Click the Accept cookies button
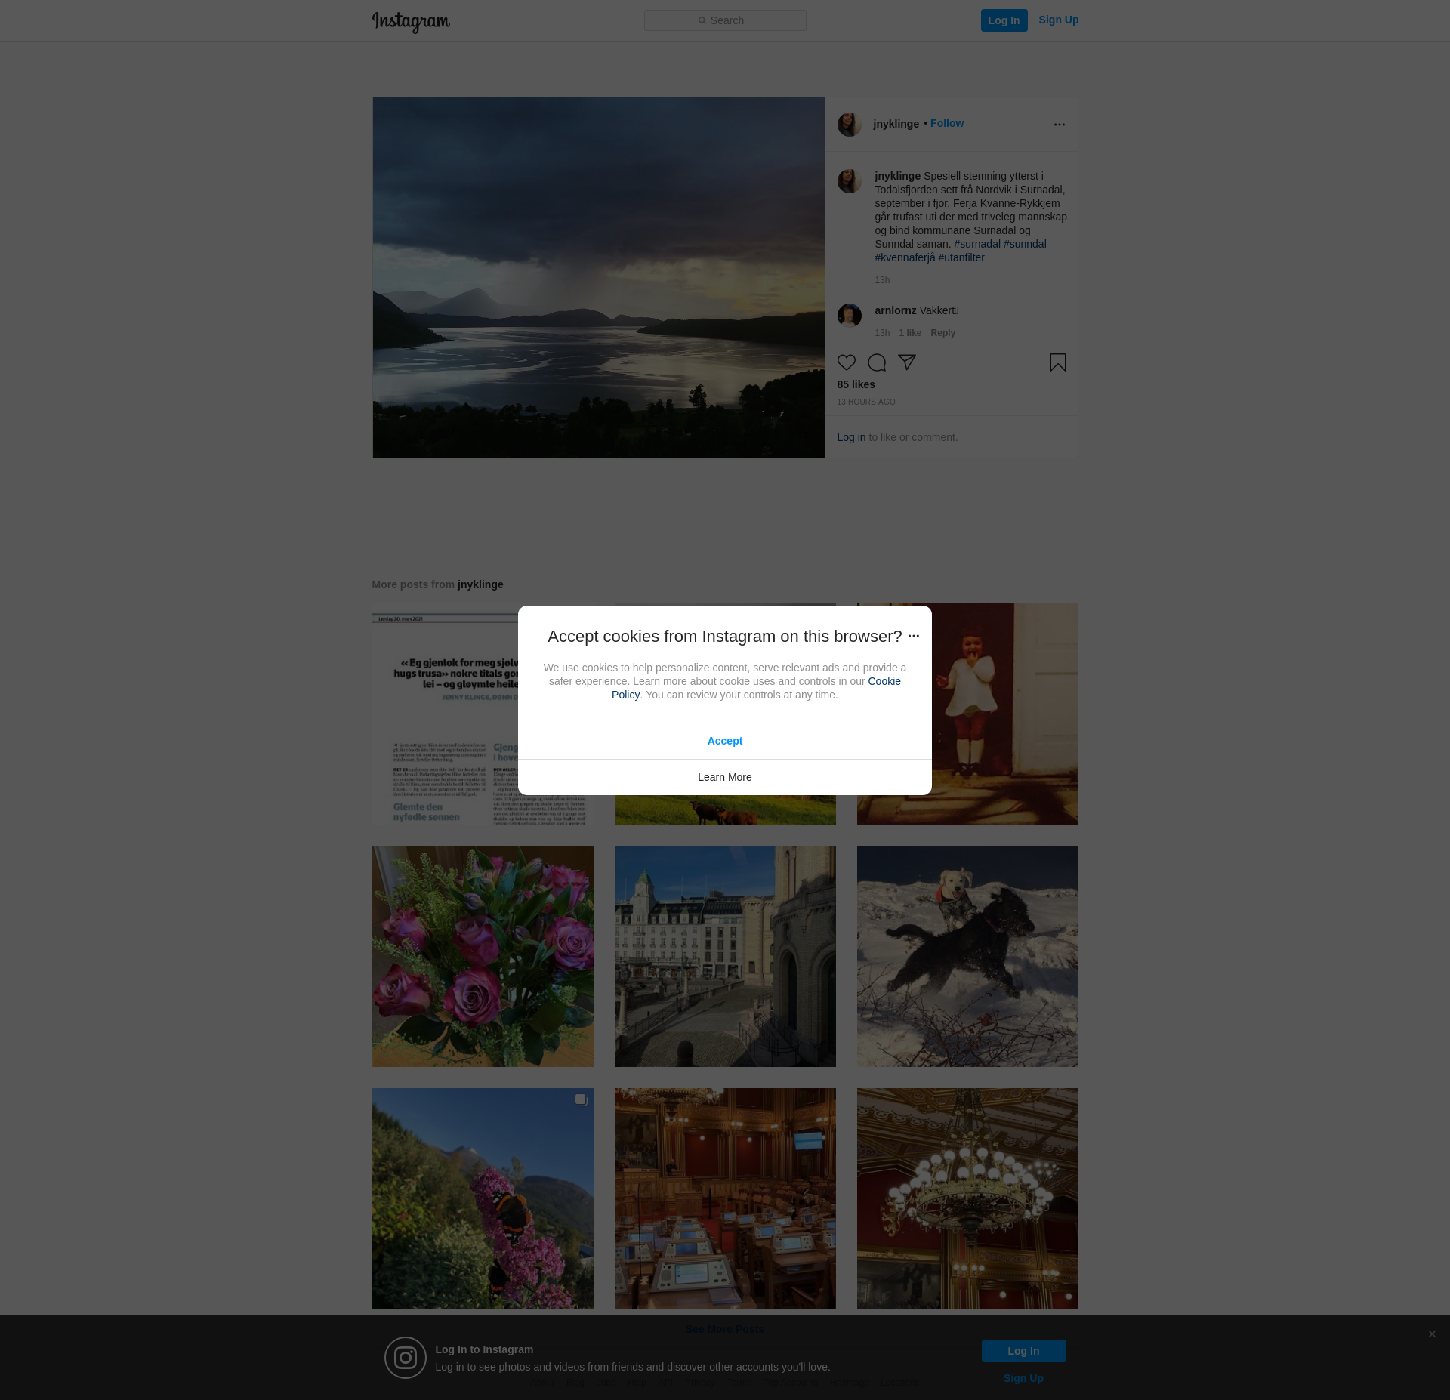Image resolution: width=1450 pixels, height=1400 pixels. 724,741
